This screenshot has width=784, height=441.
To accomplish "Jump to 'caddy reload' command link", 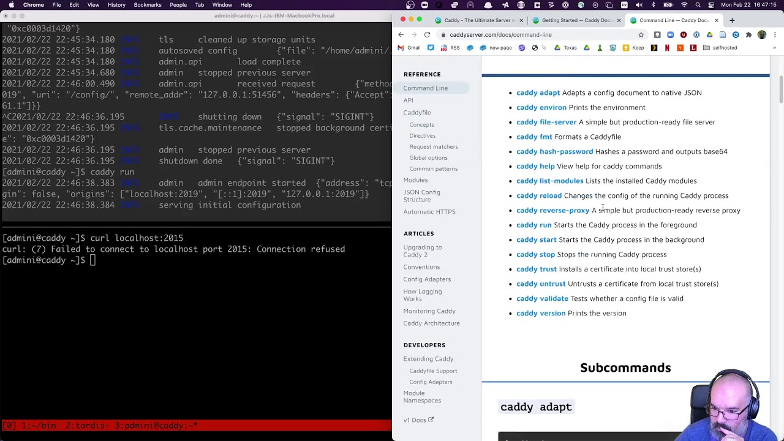I will pyautogui.click(x=539, y=195).
